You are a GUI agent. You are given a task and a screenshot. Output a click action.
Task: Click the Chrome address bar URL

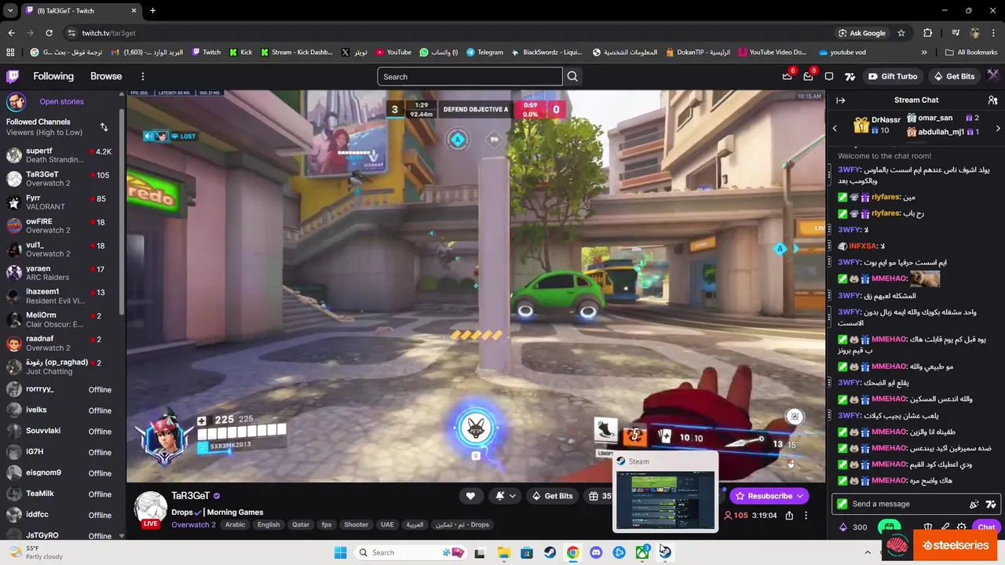[109, 33]
